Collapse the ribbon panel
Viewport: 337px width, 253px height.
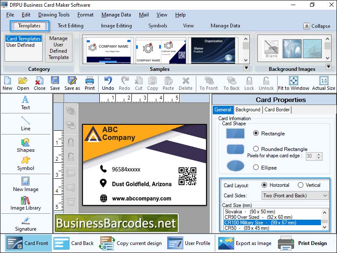click(316, 26)
